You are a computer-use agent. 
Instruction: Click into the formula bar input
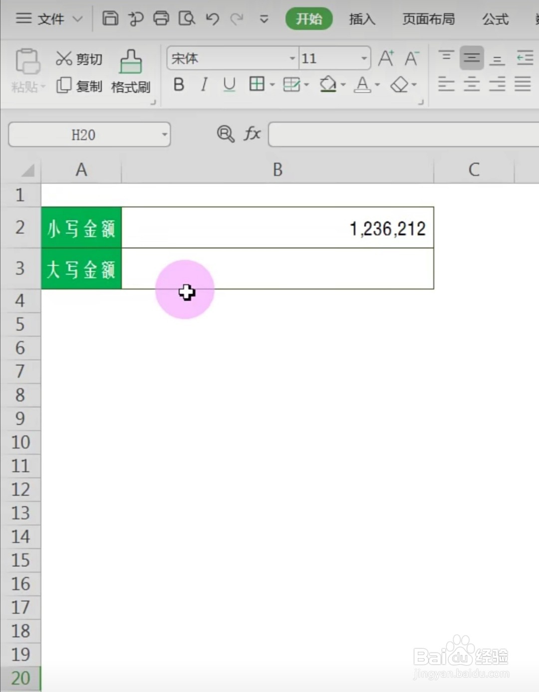pos(403,135)
